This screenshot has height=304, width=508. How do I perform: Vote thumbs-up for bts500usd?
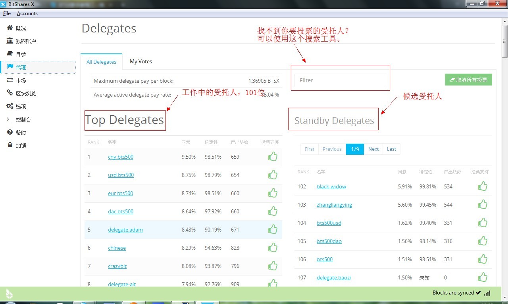pos(483,222)
